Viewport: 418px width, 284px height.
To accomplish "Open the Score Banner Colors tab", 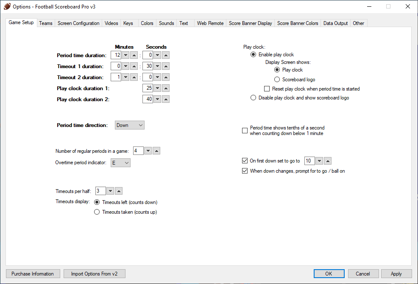I will tap(298, 23).
